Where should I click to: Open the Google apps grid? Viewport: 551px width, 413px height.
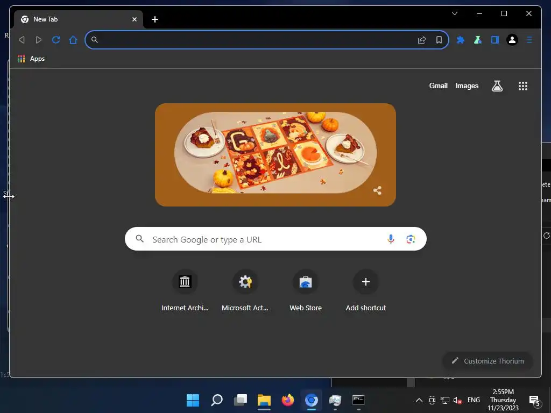pyautogui.click(x=523, y=86)
